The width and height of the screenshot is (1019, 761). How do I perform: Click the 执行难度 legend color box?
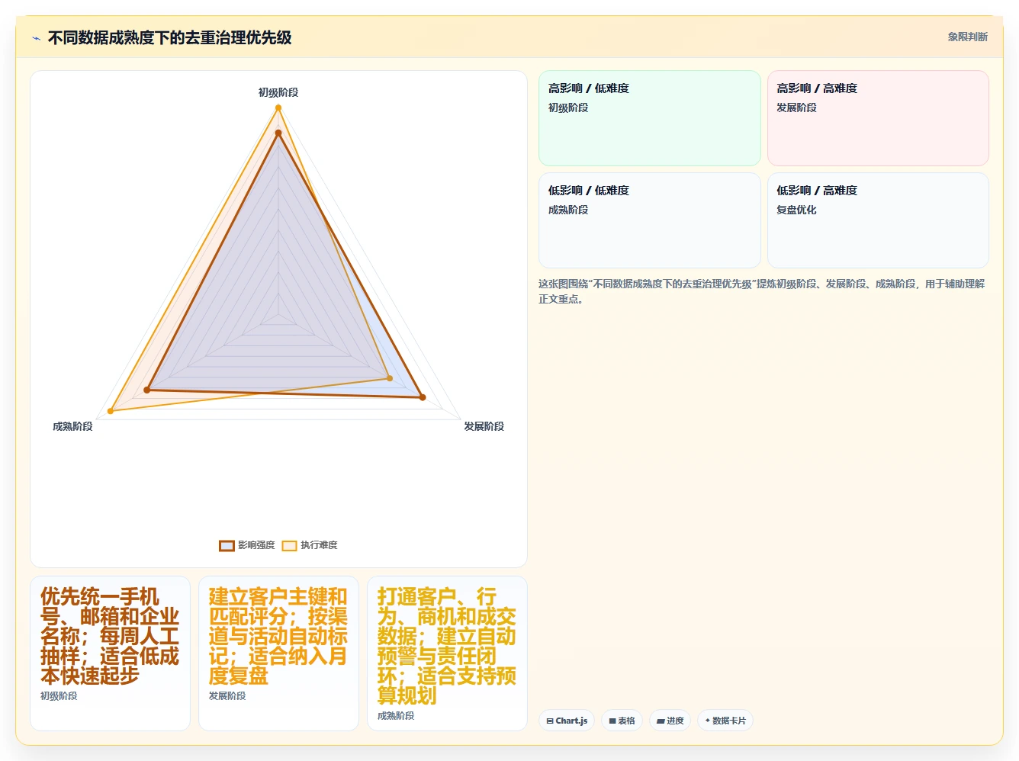[289, 545]
